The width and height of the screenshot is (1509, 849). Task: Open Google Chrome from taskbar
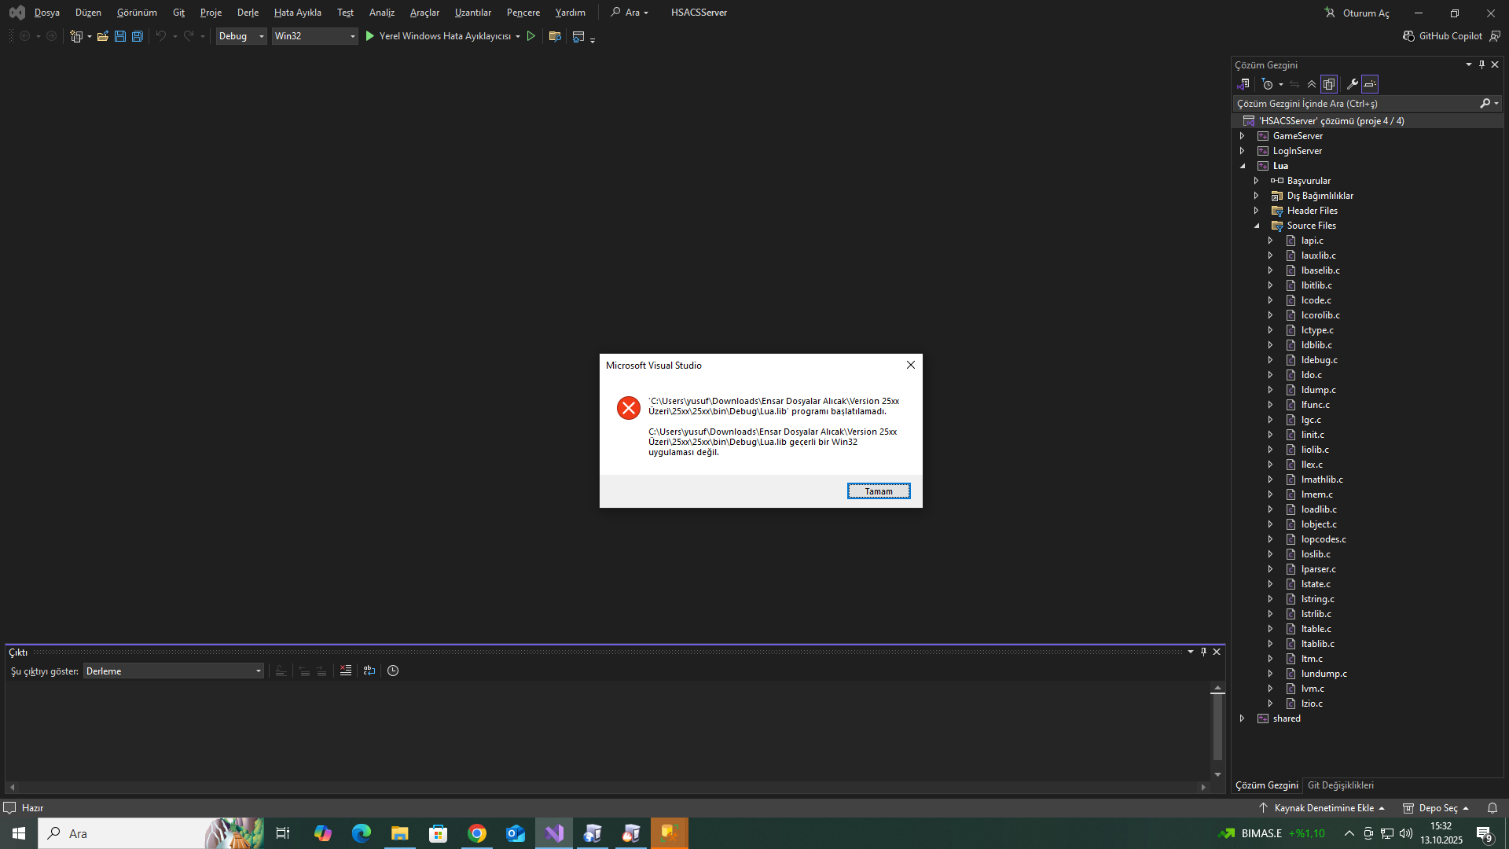[x=477, y=833]
